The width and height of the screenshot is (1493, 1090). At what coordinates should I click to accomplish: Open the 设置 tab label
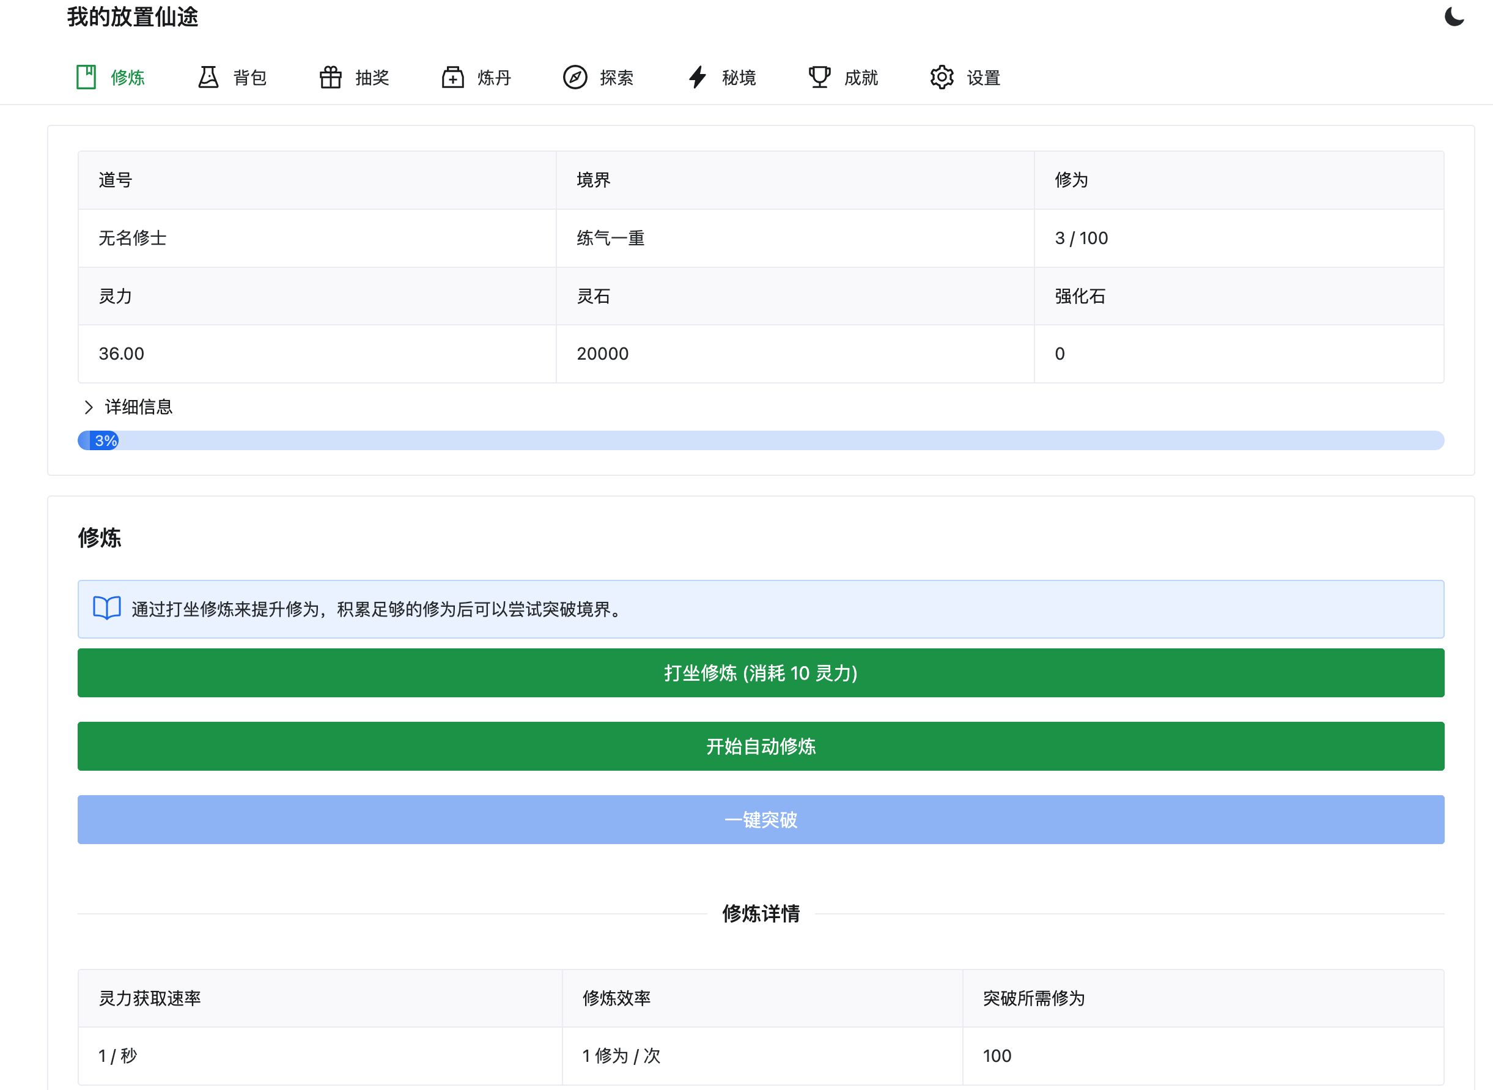point(984,78)
